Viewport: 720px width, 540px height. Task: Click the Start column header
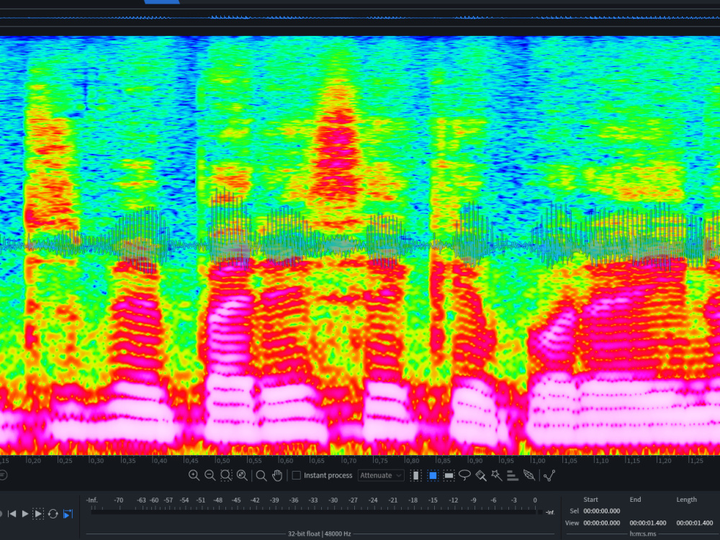[590, 500]
